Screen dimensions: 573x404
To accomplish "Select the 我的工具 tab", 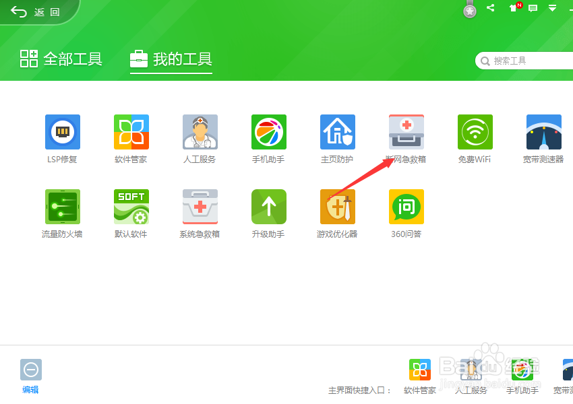I will 171,59.
